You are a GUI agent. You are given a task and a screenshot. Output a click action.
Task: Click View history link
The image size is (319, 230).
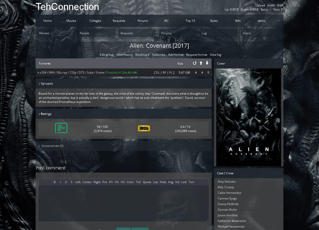125,55
